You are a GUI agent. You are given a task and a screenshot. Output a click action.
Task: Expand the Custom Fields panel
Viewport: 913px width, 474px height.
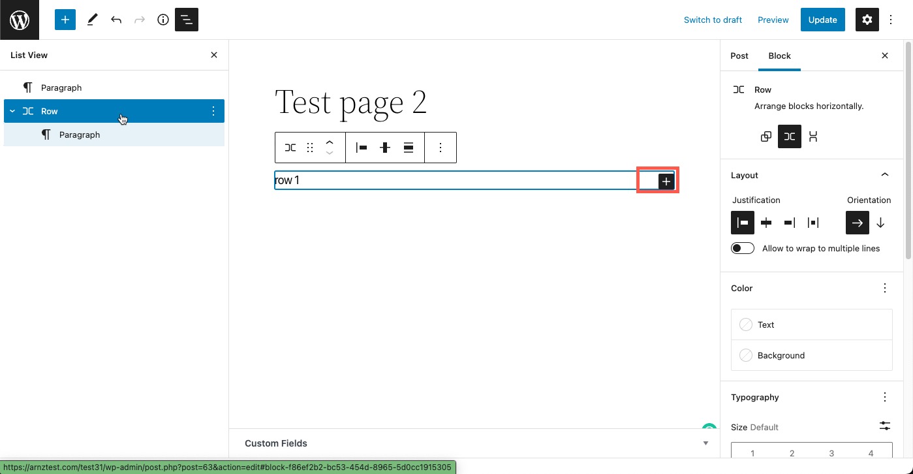pyautogui.click(x=474, y=443)
